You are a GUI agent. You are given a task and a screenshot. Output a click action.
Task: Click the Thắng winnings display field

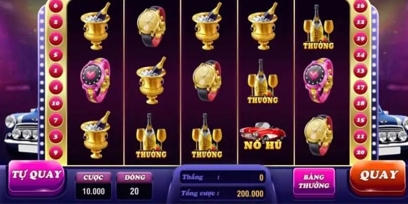pyautogui.click(x=223, y=177)
